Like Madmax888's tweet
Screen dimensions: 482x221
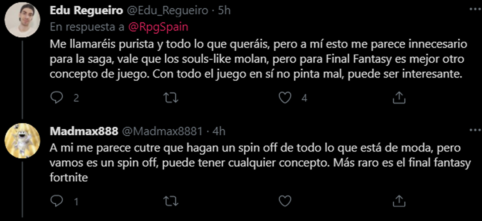(285, 200)
